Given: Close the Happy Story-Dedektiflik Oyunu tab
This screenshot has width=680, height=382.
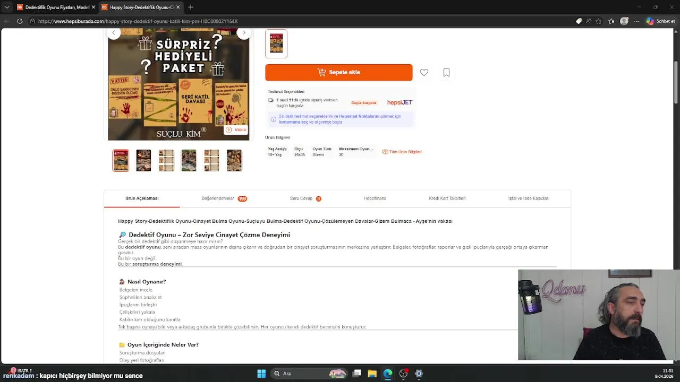Looking at the screenshot, I should tap(178, 7).
